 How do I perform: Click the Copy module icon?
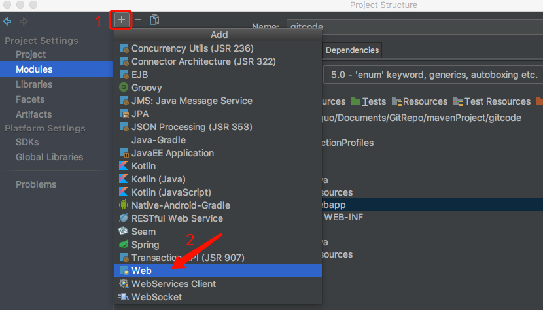pyautogui.click(x=154, y=20)
